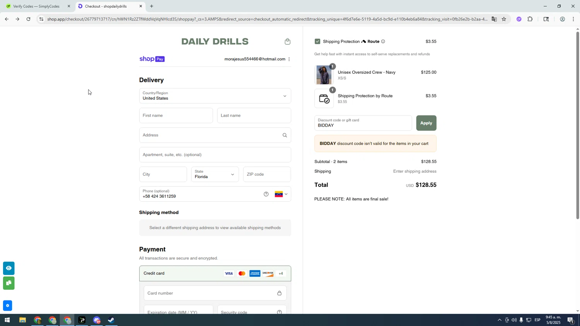The image size is (580, 326).
Task: Apply the BIDDAY discount code
Action: point(426,123)
